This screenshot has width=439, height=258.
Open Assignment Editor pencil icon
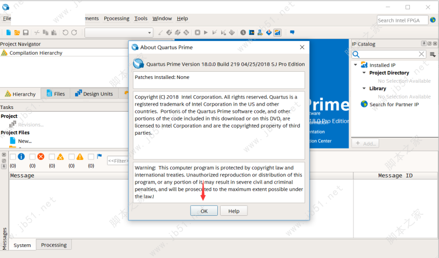pyautogui.click(x=160, y=33)
